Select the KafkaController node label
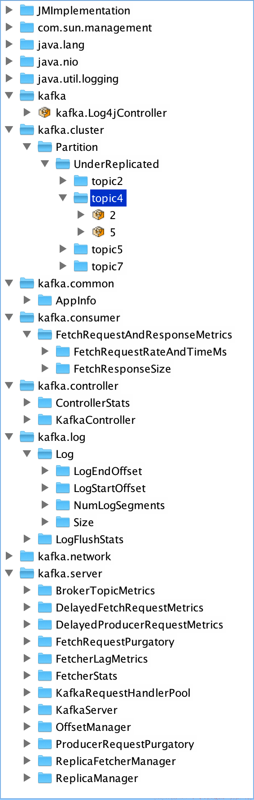This screenshot has height=800, width=254. click(96, 420)
